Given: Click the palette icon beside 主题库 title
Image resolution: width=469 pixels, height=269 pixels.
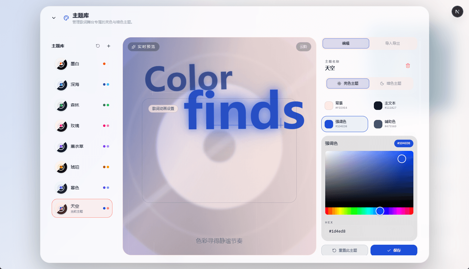Looking at the screenshot, I should click(x=66, y=18).
